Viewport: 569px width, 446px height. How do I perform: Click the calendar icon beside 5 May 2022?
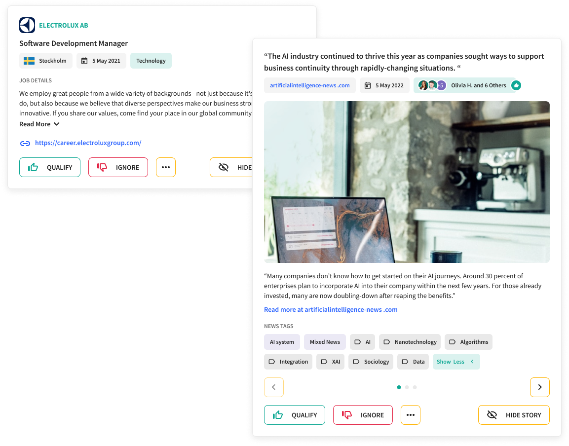(x=368, y=86)
